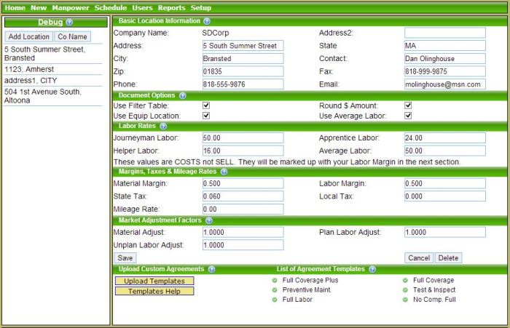Click Unplan Labor Adjust field
The width and height of the screenshot is (510, 328).
click(x=243, y=245)
